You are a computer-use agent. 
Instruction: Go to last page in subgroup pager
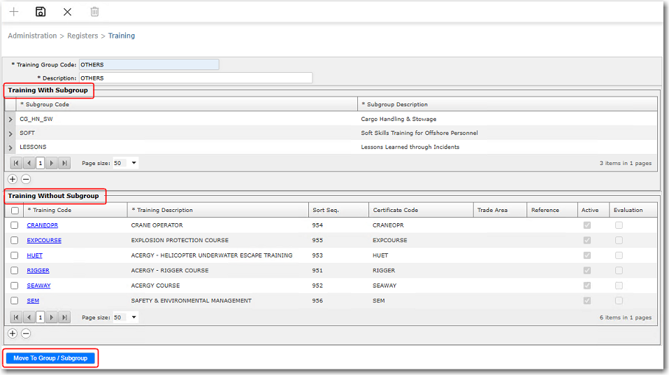click(64, 163)
